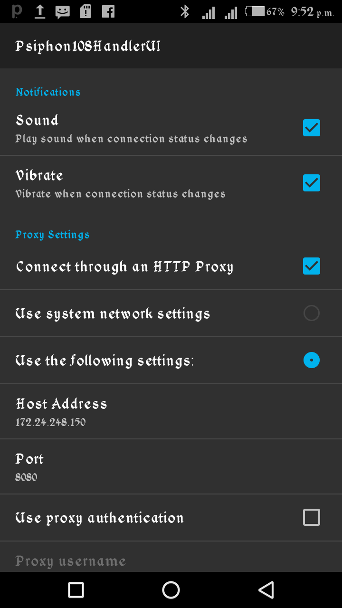Tap the SD card alert icon

tap(85, 11)
